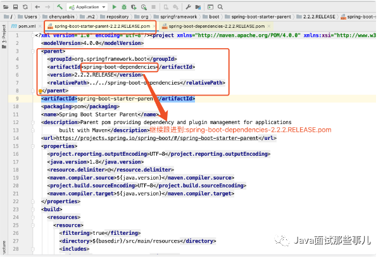Screen dimensions: 383x257
Task: Click the 2.2.2.RELEASE breadcrumb folder
Action: (316, 16)
